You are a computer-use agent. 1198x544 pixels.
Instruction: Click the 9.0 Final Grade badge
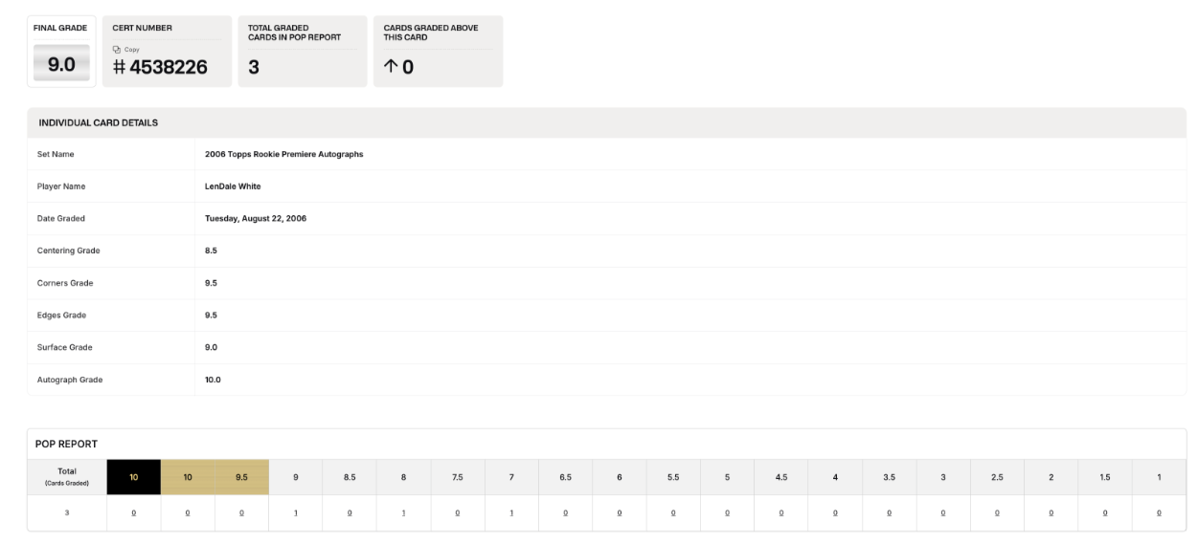[x=61, y=66]
